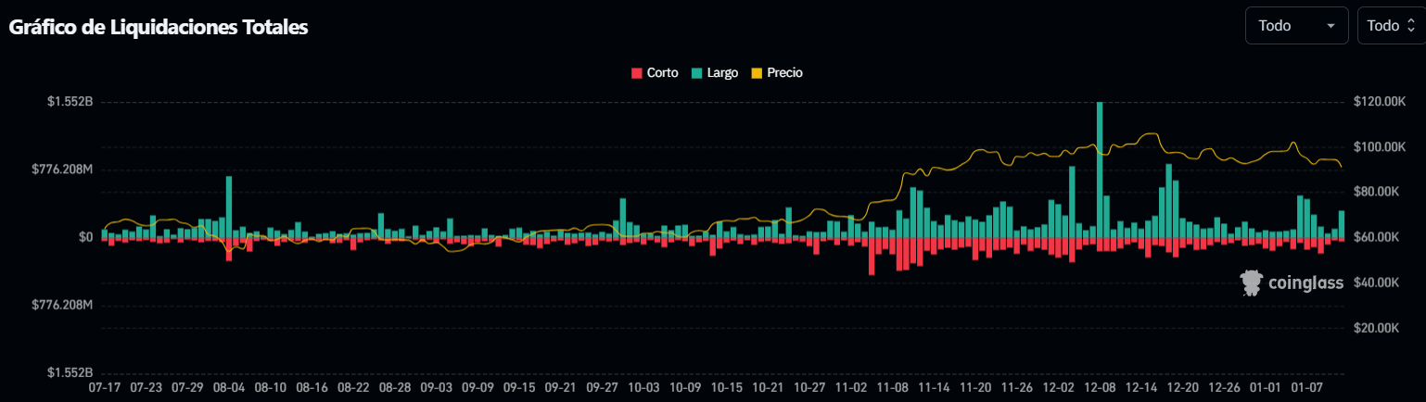1426x402 pixels.
Task: Click the green Largo legend square
Action: coord(696,73)
